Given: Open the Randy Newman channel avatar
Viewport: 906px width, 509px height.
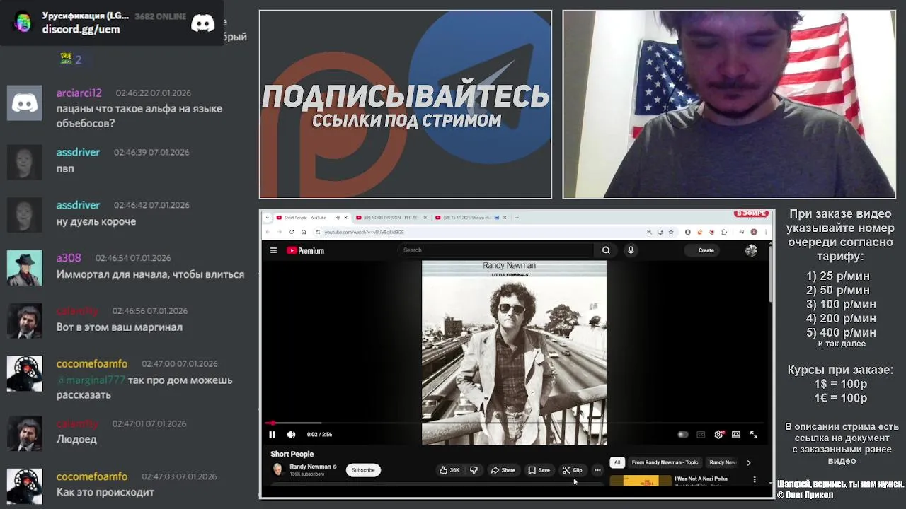Looking at the screenshot, I should [x=277, y=469].
